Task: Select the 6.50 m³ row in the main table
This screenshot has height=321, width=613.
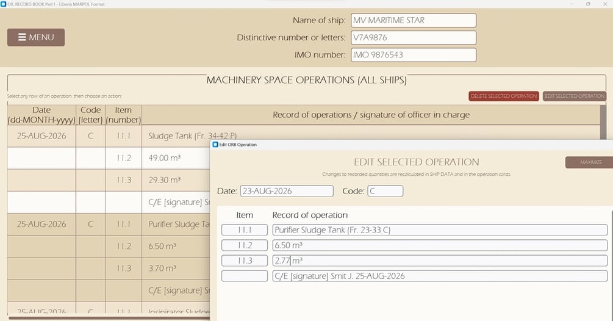Action: point(109,246)
